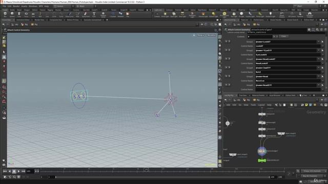This screenshot has height=184, width=328.
Task: Open network editor Layout menu
Action: click(x=261, y=105)
